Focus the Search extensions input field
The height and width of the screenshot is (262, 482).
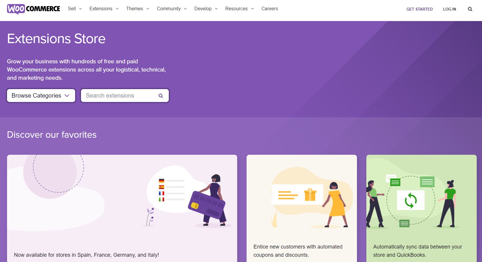tap(125, 96)
